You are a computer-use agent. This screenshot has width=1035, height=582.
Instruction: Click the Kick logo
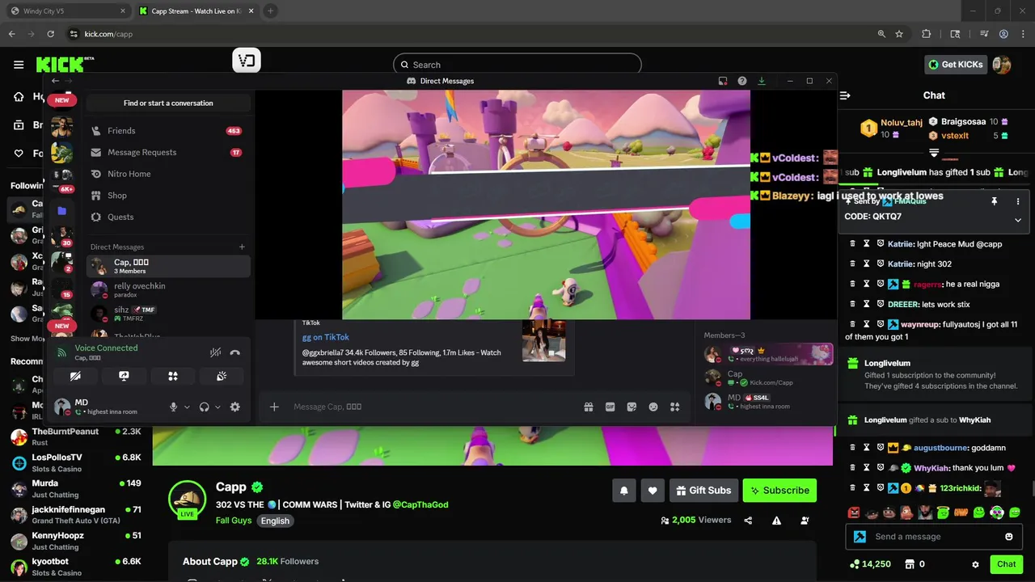(x=65, y=65)
